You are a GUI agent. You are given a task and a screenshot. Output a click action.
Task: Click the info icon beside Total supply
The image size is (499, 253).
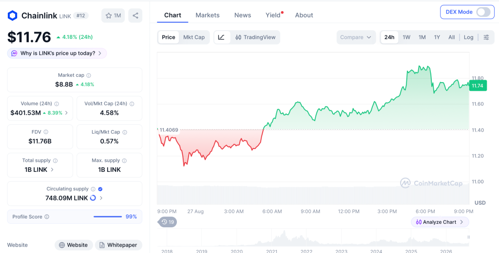click(56, 161)
